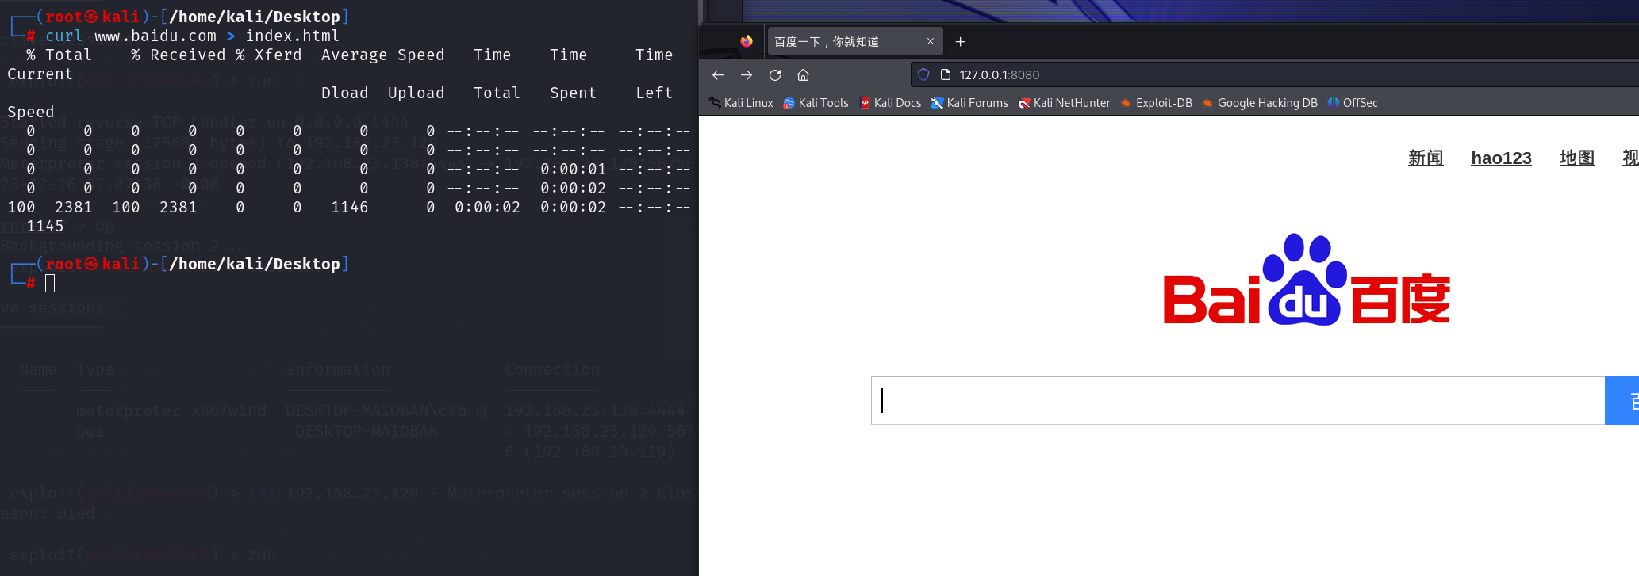This screenshot has height=576, width=1639.
Task: Click '/home/kali/Desktop' path in lower prompt
Action: point(254,264)
